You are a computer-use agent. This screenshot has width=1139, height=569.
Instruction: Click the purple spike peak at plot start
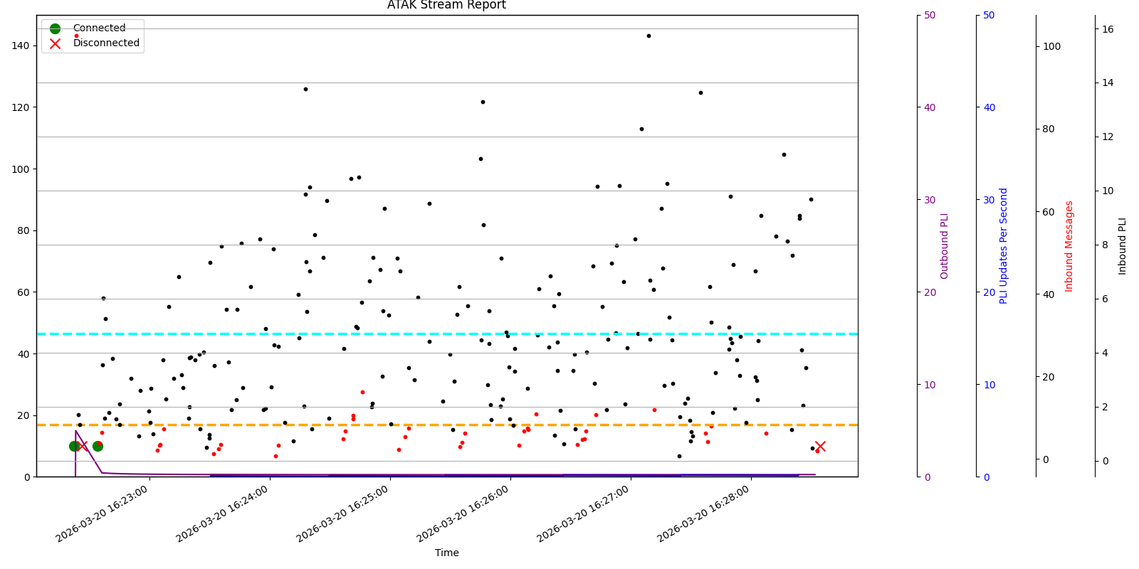[76, 430]
